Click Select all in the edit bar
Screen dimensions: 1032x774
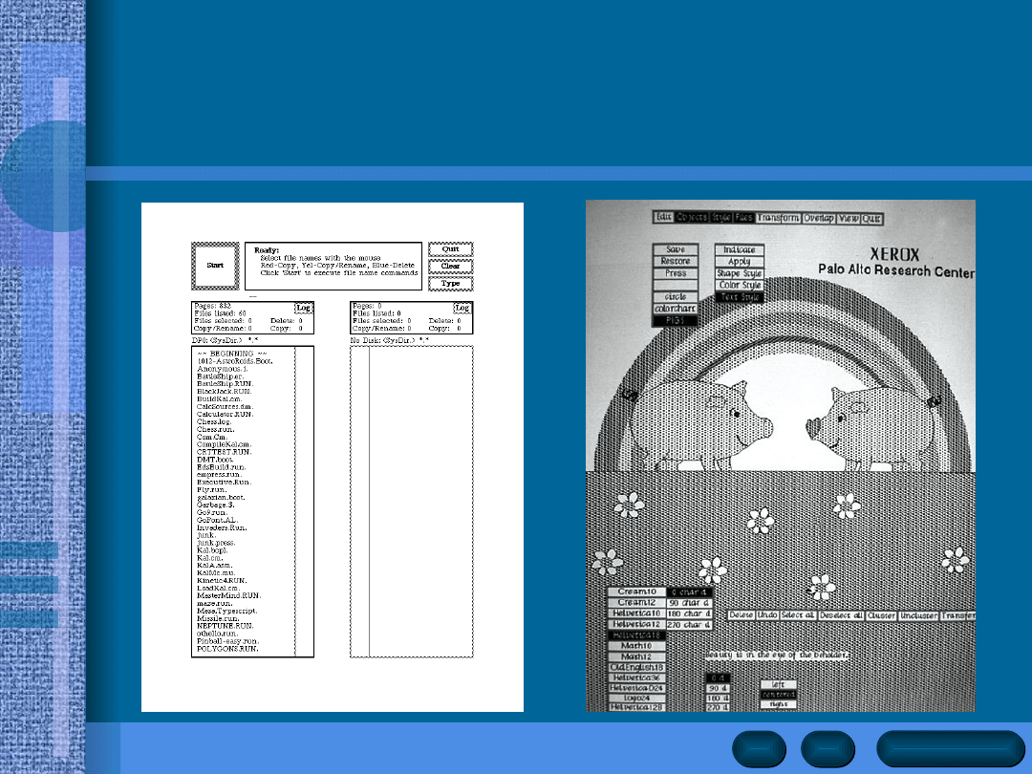799,615
